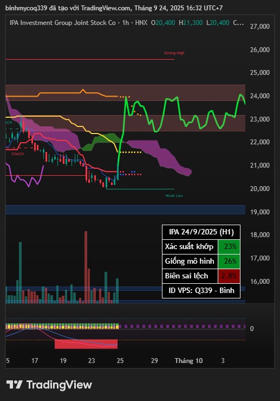Click the 17 date label on time axis
This screenshot has height=401, width=280.
click(x=35, y=361)
